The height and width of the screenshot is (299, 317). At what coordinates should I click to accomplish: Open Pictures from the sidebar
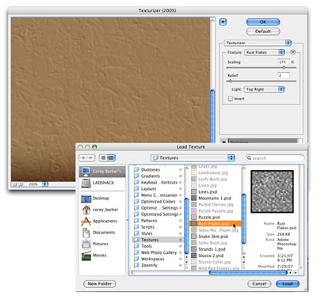95,244
